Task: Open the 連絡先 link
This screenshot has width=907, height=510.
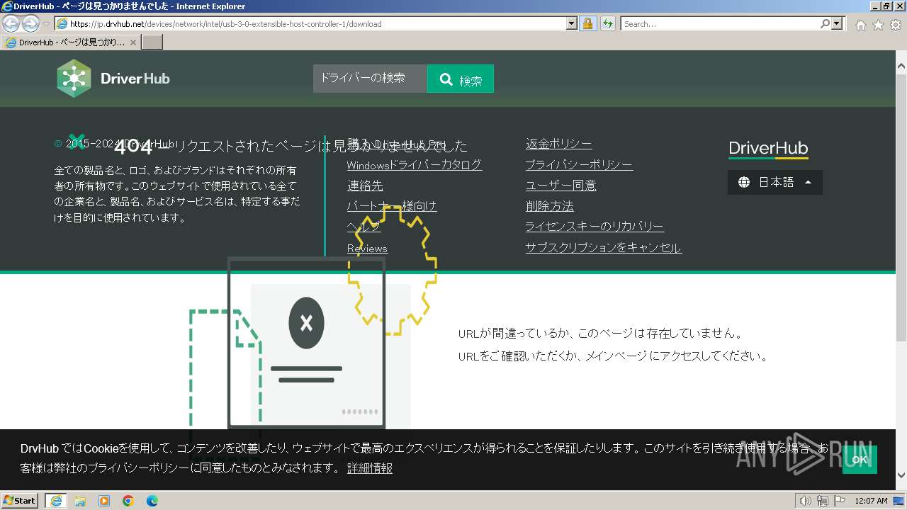Action: [x=365, y=186]
